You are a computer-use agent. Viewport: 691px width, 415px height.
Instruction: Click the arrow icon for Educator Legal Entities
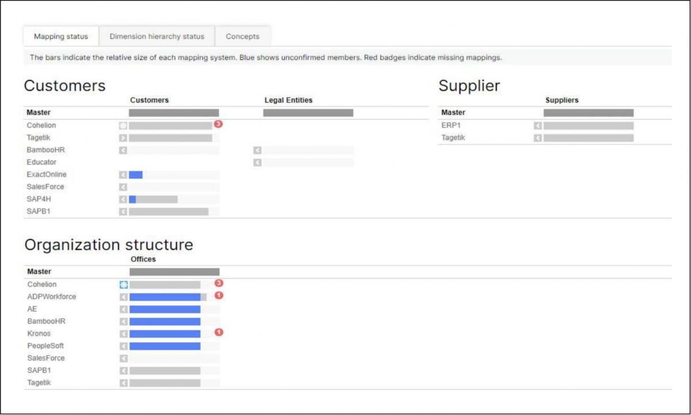pos(257,163)
